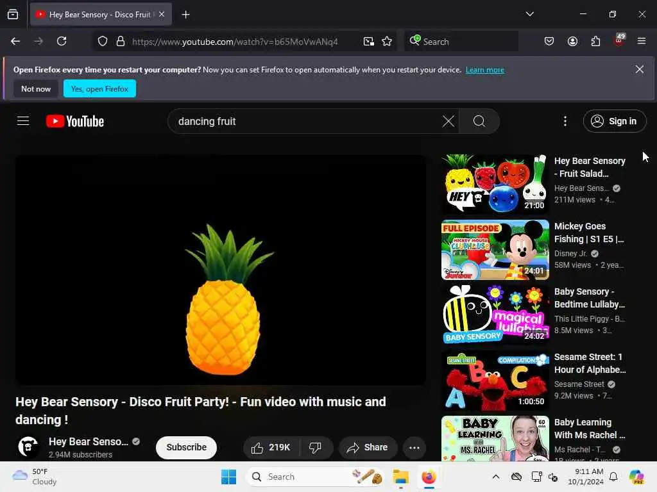This screenshot has height=492, width=657.
Task: Click the pineapple video player
Action: point(221,270)
